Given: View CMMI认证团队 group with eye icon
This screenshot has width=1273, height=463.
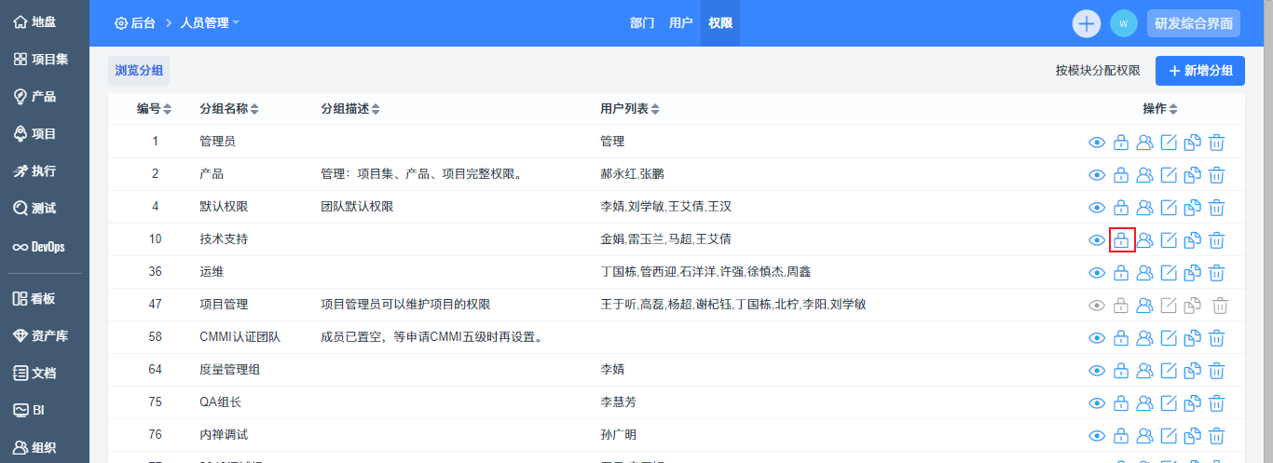Looking at the screenshot, I should click(1097, 338).
